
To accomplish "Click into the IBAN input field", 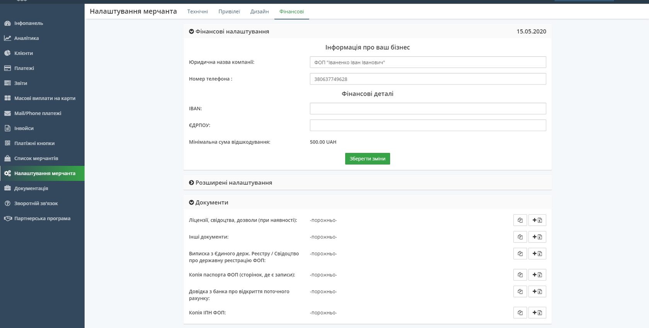I will pyautogui.click(x=428, y=109).
